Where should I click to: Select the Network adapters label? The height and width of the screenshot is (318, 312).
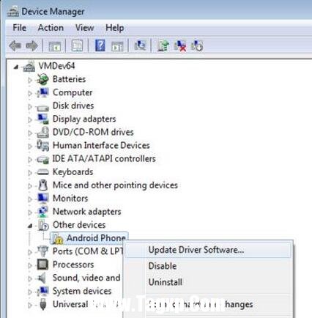click(x=86, y=212)
